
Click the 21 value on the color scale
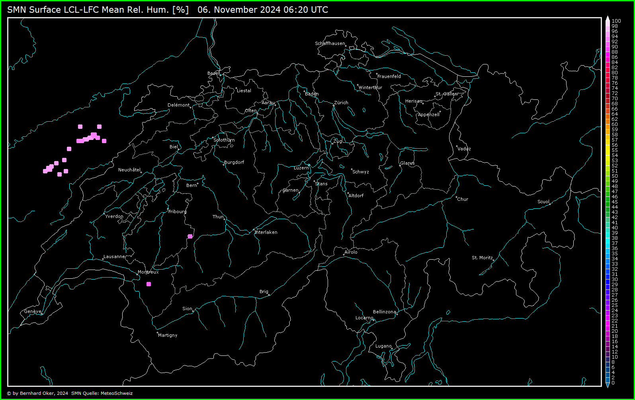click(615, 326)
